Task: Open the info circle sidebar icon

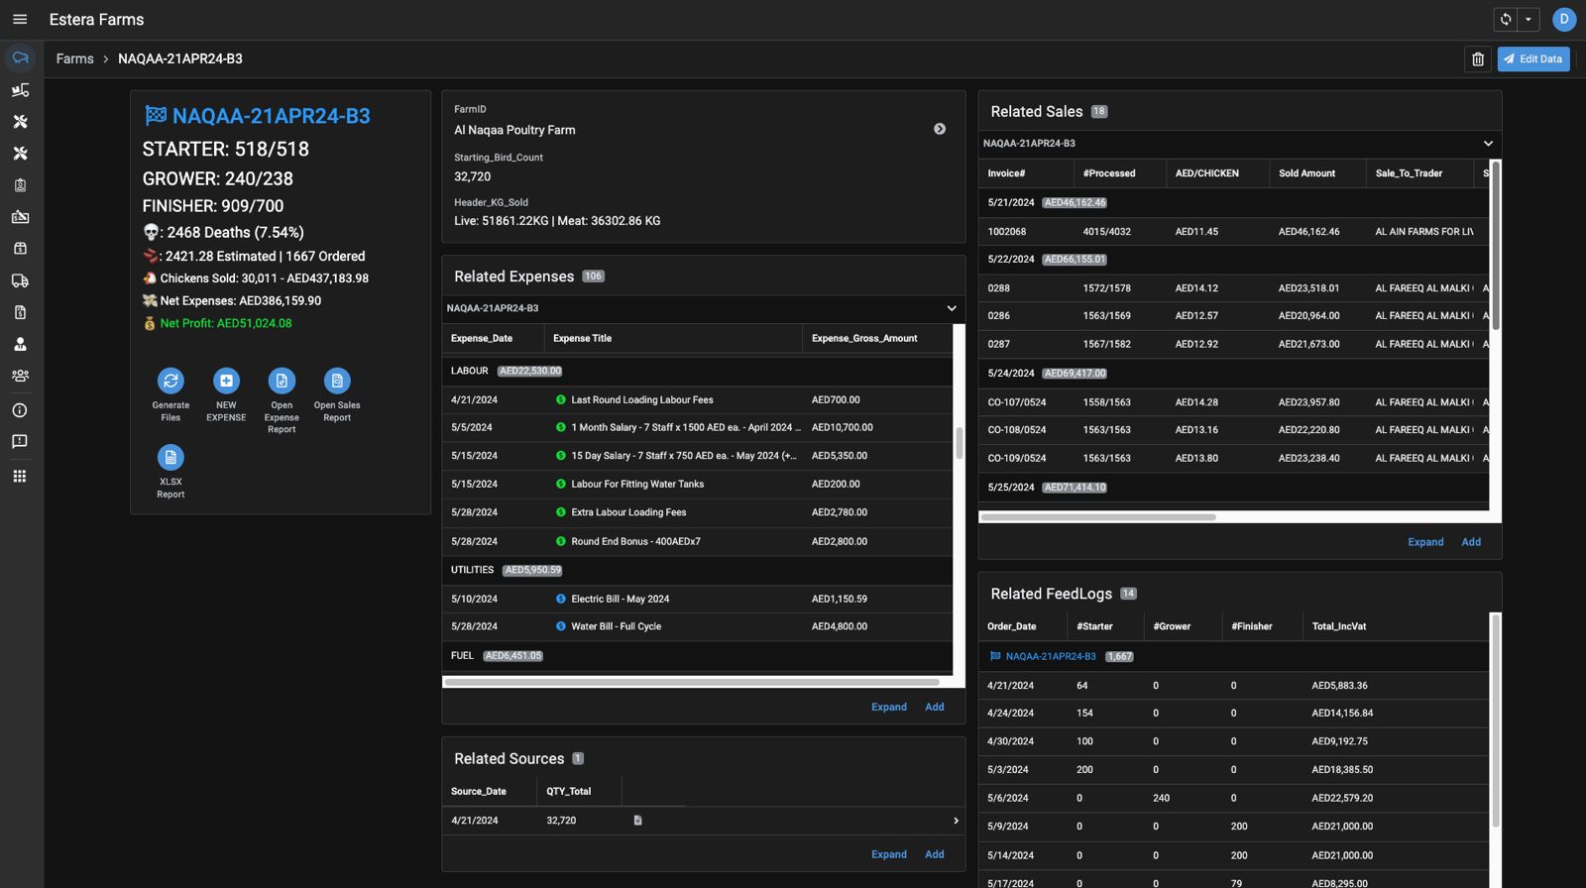Action: point(20,410)
